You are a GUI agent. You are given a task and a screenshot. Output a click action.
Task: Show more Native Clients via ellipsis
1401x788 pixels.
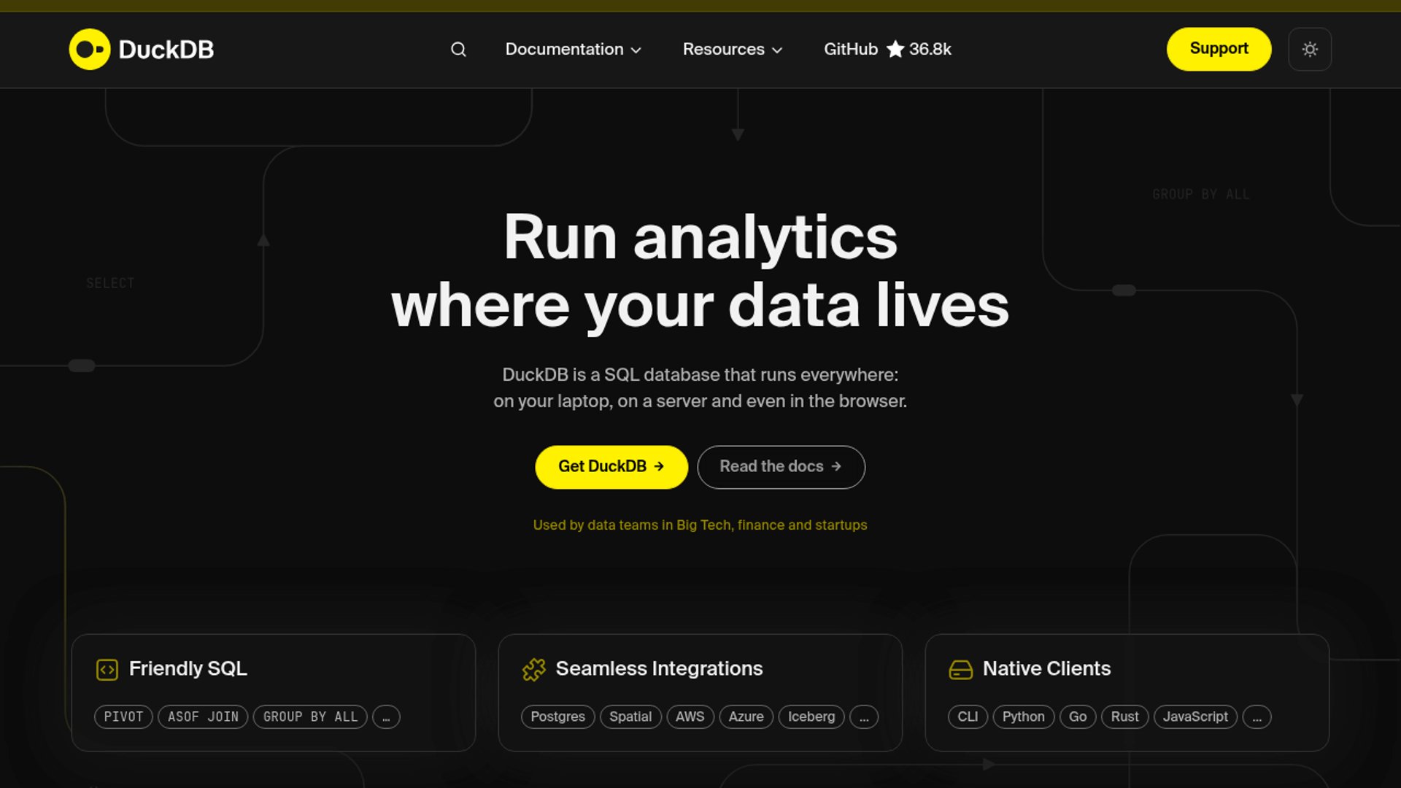click(1257, 717)
